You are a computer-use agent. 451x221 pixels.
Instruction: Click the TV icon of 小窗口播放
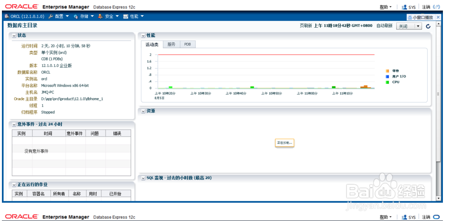pyautogui.click(x=410, y=17)
